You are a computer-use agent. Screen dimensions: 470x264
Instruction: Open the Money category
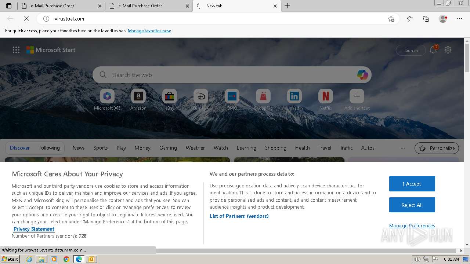point(142,148)
